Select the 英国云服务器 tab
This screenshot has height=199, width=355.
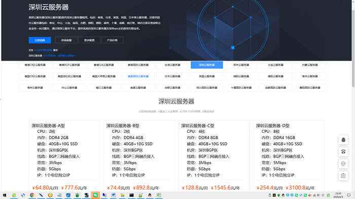click(x=207, y=76)
